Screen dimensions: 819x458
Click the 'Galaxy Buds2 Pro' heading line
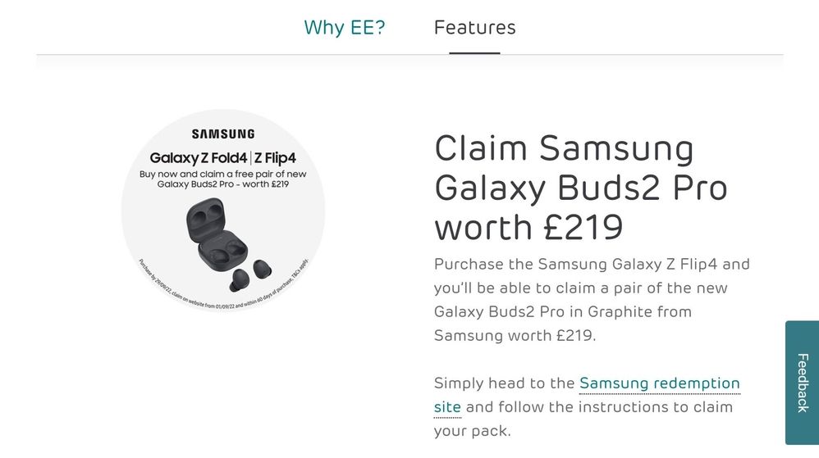pyautogui.click(x=580, y=188)
